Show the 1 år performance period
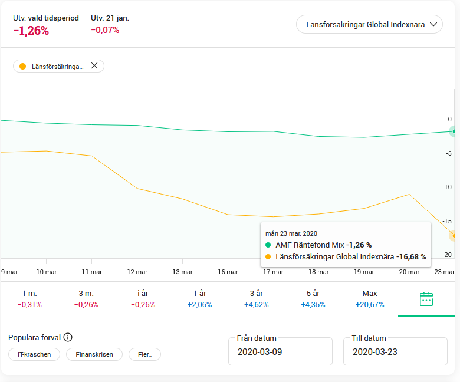460x382 pixels. coord(199,299)
